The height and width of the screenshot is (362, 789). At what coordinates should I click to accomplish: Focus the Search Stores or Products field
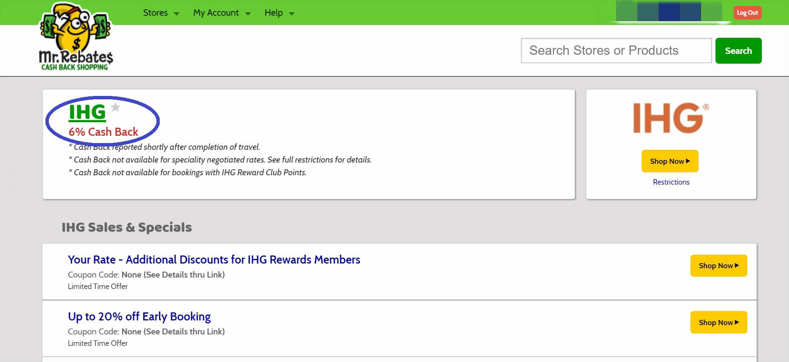tap(616, 51)
